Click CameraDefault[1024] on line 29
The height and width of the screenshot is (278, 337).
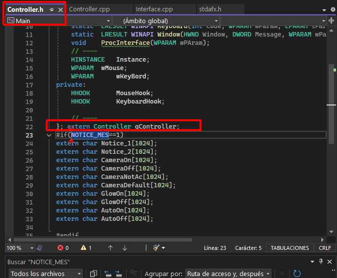pos(136,185)
